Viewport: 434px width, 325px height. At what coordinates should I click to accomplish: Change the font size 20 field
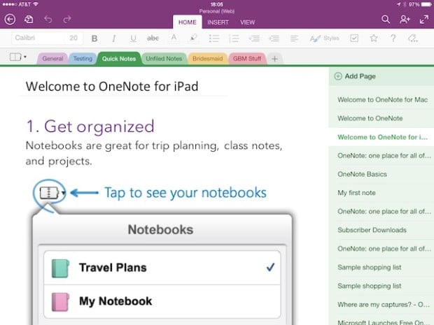tap(73, 38)
